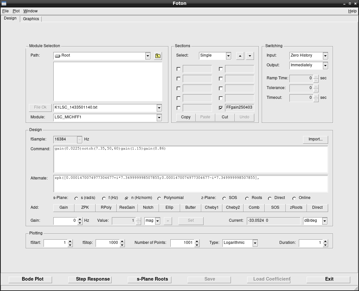Select Polynomial radio option
Screen dimensions: 359x291
click(x=159, y=199)
